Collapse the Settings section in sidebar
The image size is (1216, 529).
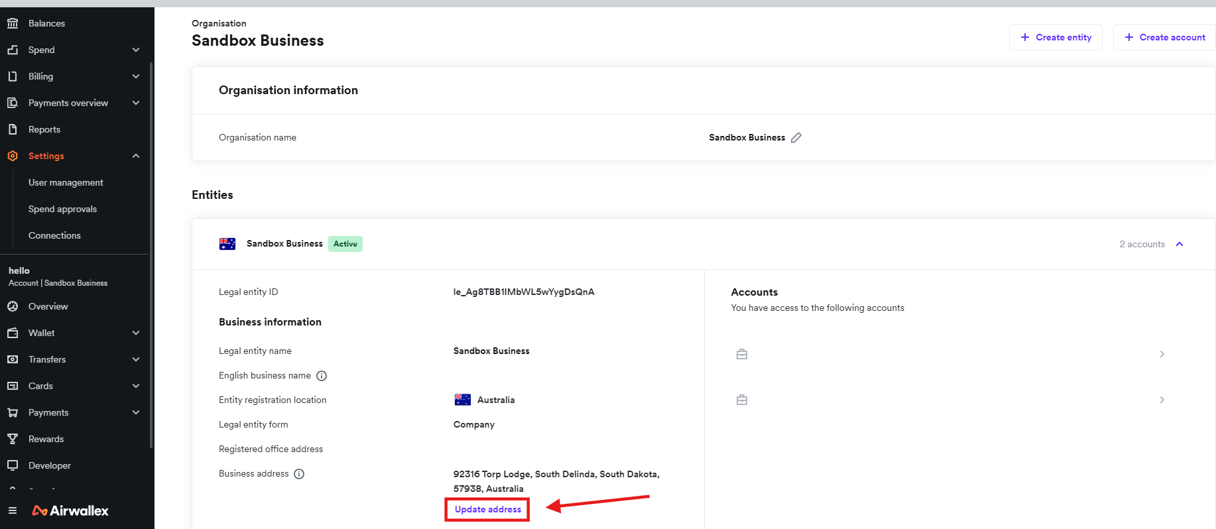pyautogui.click(x=136, y=156)
